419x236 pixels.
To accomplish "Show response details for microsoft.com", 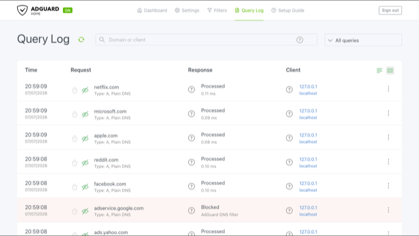I will 191,113.
